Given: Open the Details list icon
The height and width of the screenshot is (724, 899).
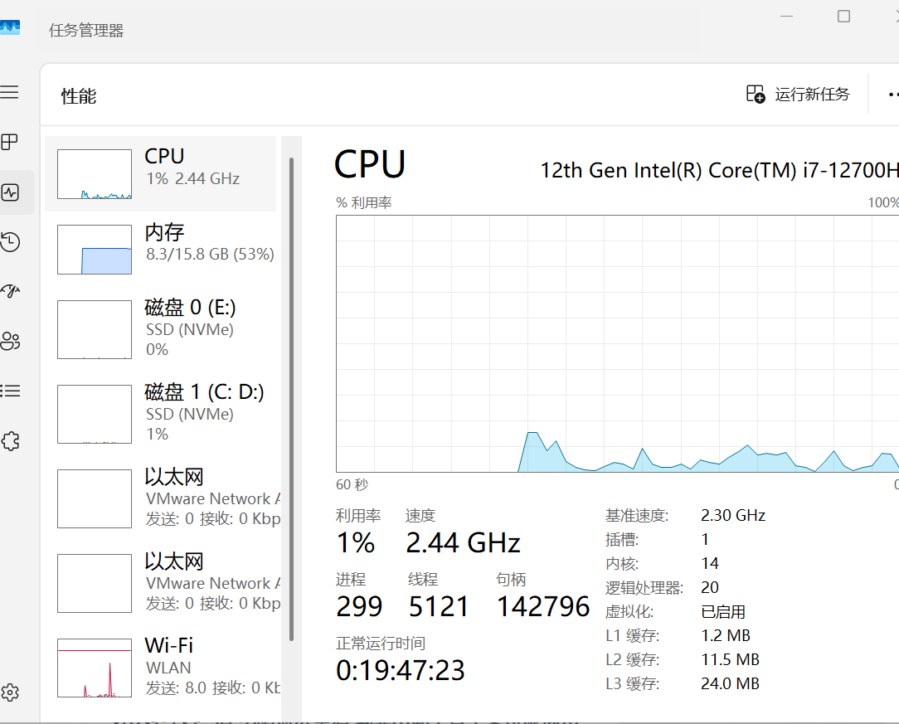Looking at the screenshot, I should 10,391.
